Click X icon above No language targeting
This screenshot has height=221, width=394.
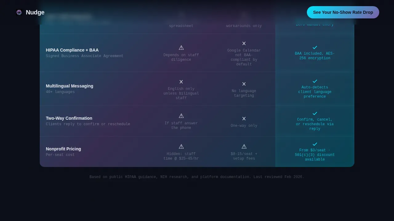coord(244,84)
